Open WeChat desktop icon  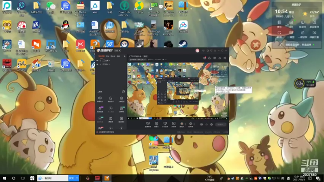pos(51,8)
